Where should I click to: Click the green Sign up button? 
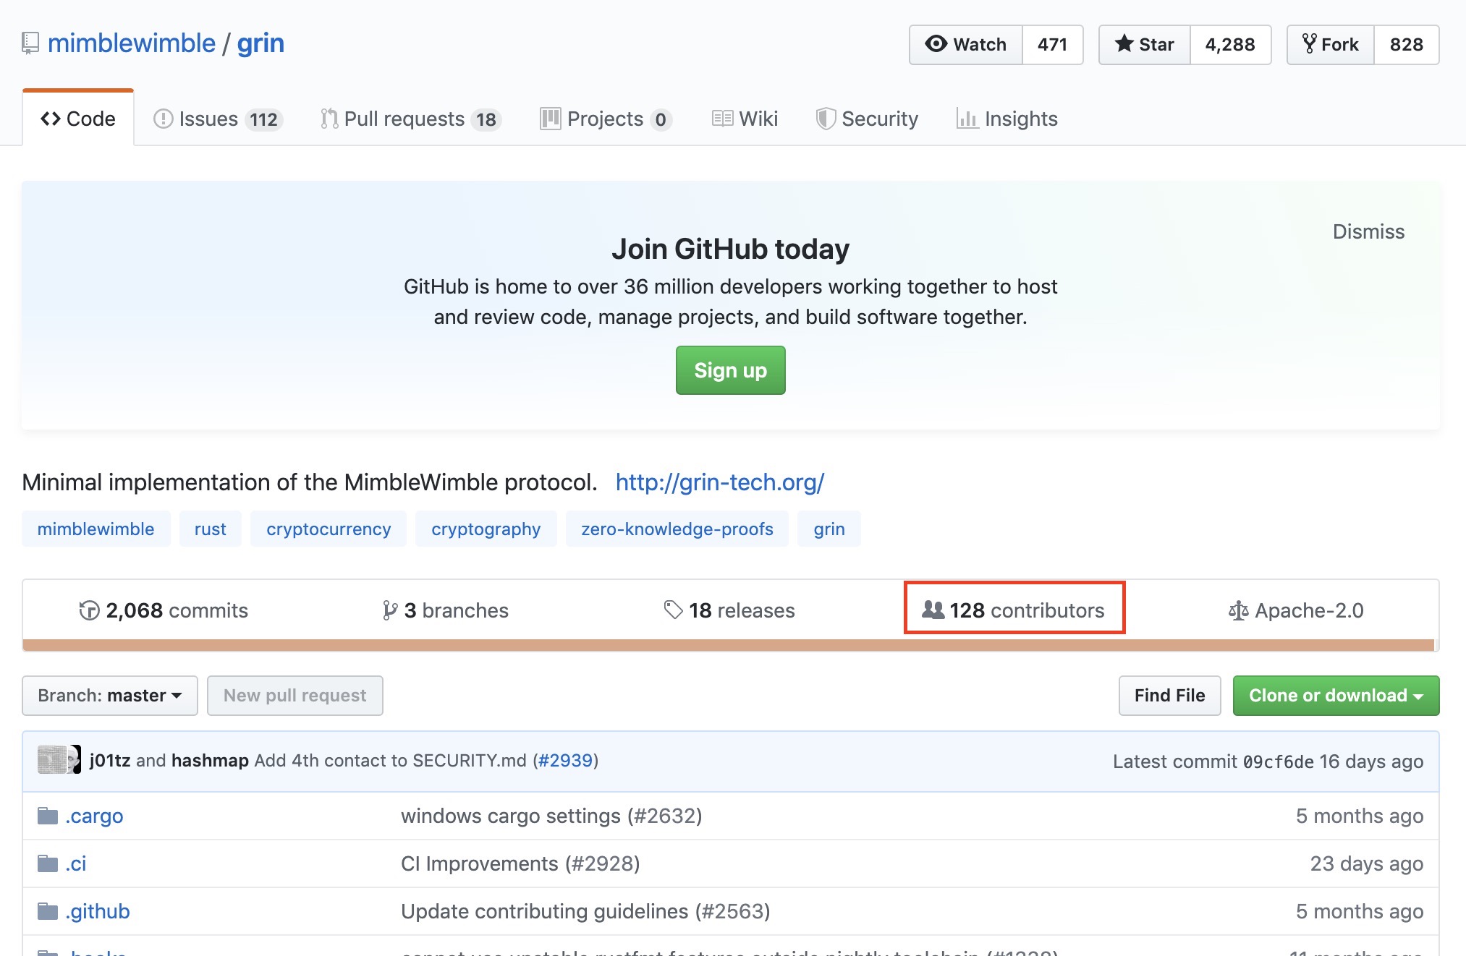[730, 370]
